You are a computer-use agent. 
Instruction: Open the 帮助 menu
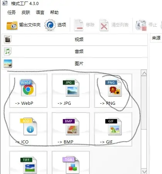(54, 12)
